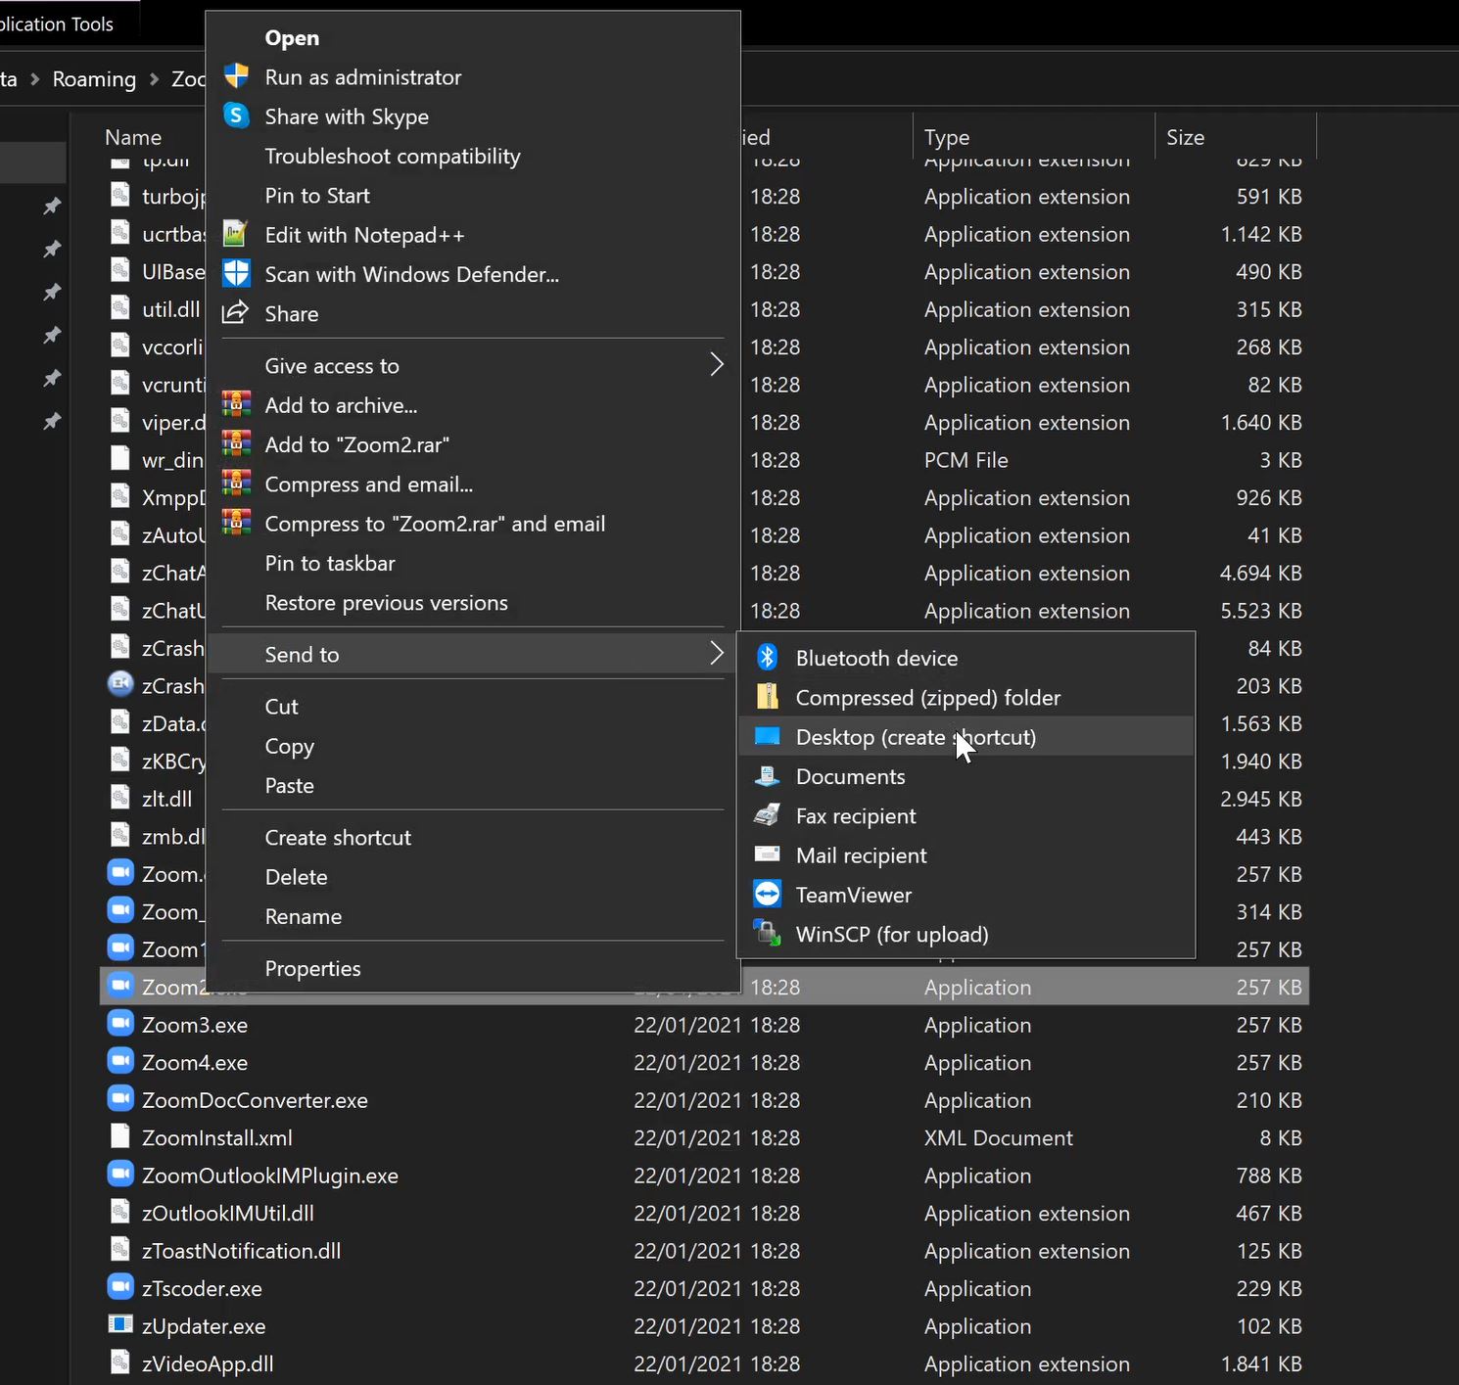Click the Skype icon in the context menu
Screen dimensions: 1459x1385
point(236,115)
